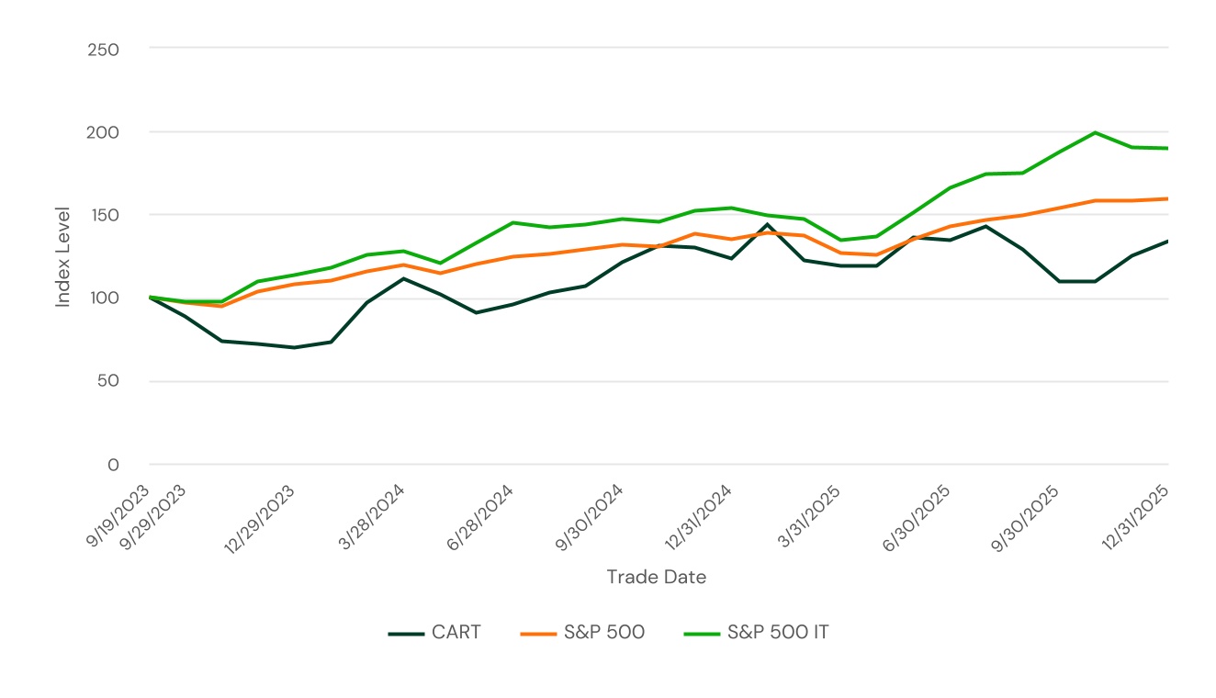Select the 9/19/2023 date label
This screenshot has height=698, width=1216.
click(x=118, y=516)
